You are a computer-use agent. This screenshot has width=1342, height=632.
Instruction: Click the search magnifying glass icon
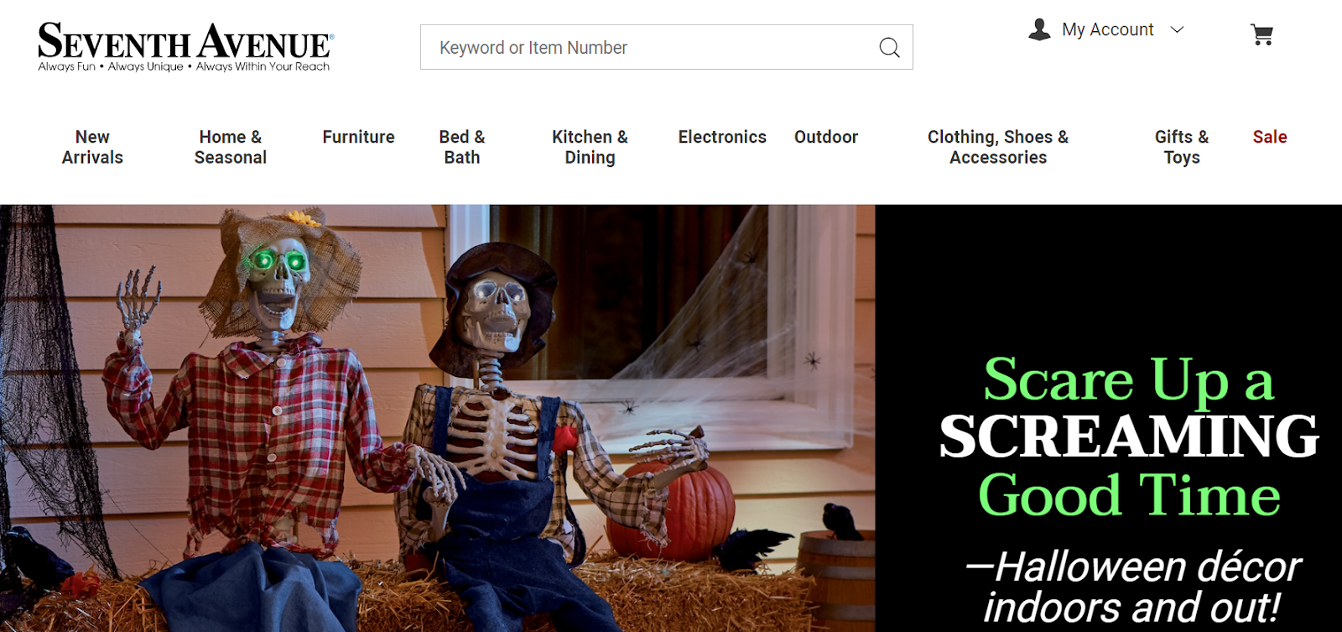pos(889,48)
